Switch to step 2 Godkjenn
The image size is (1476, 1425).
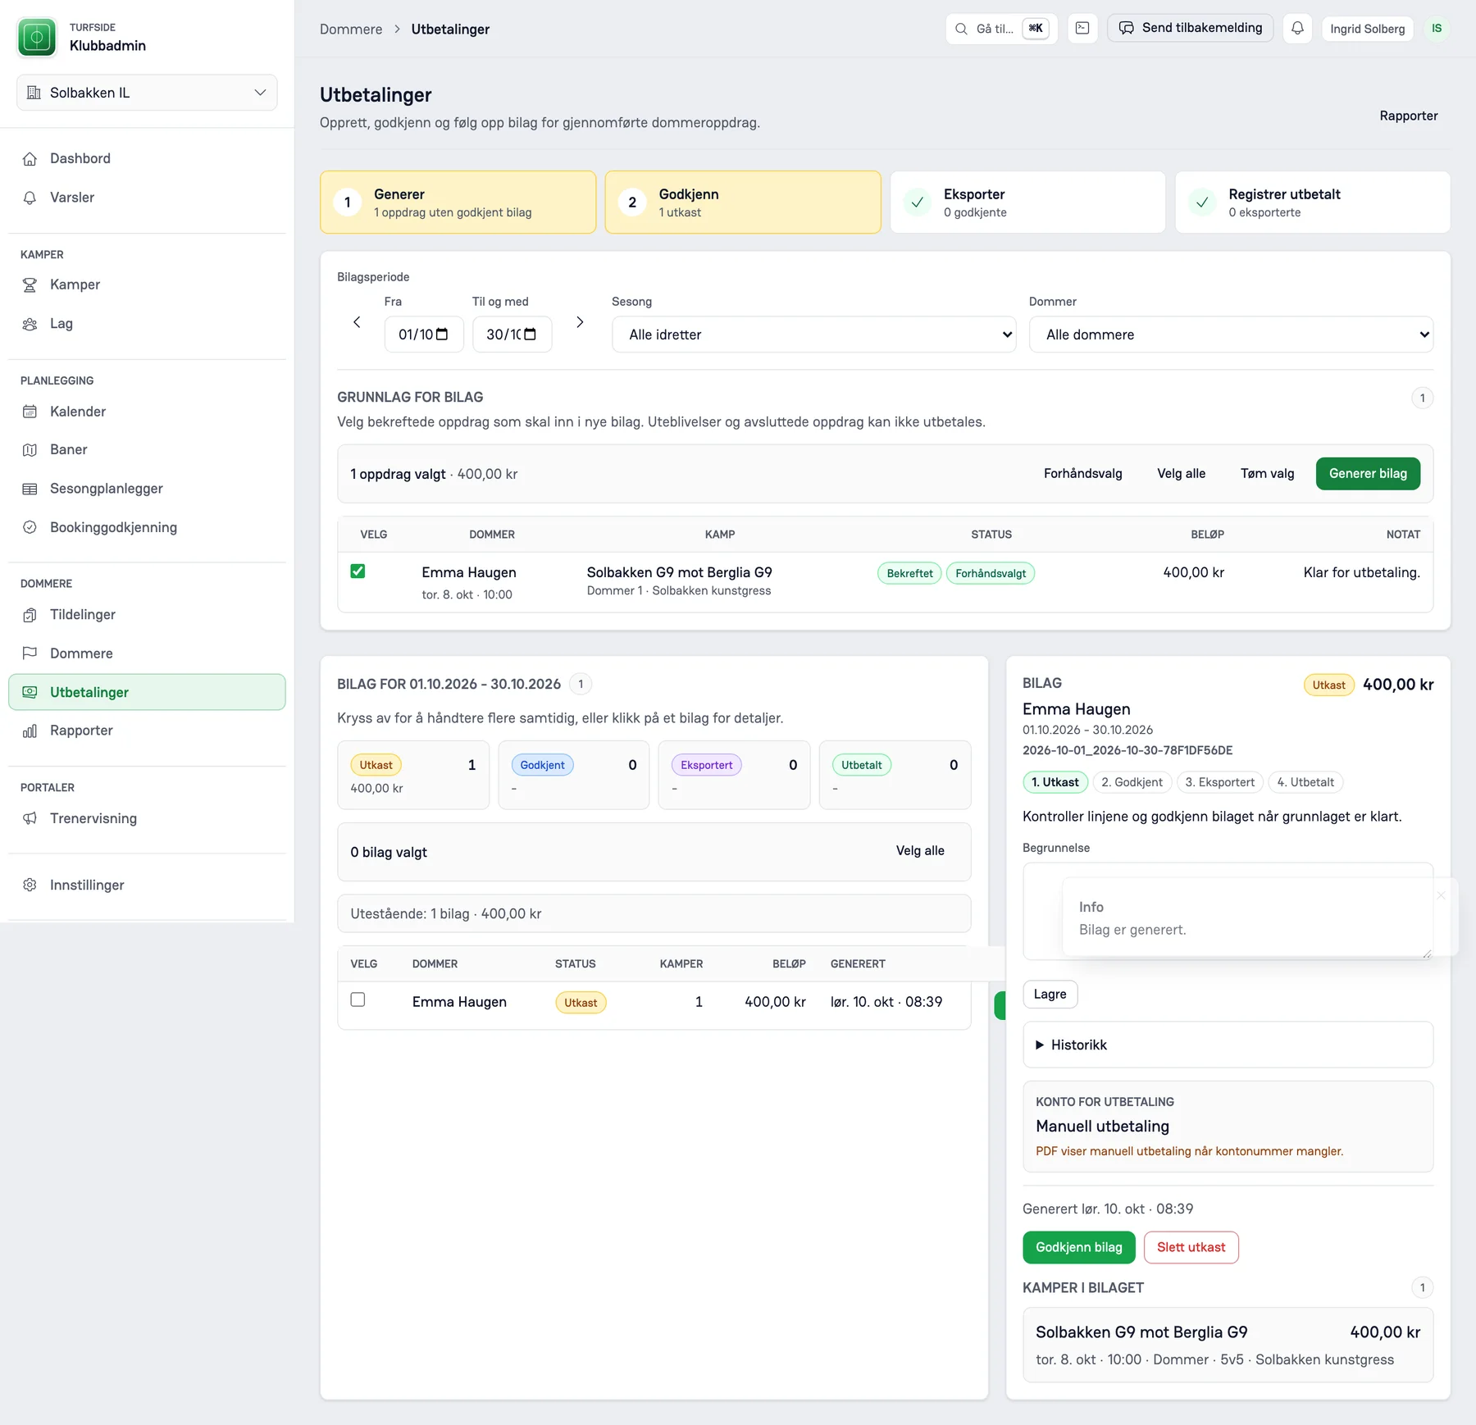[743, 203]
